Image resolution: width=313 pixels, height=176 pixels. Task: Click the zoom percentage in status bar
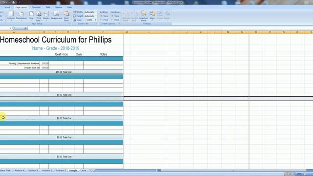point(299,174)
